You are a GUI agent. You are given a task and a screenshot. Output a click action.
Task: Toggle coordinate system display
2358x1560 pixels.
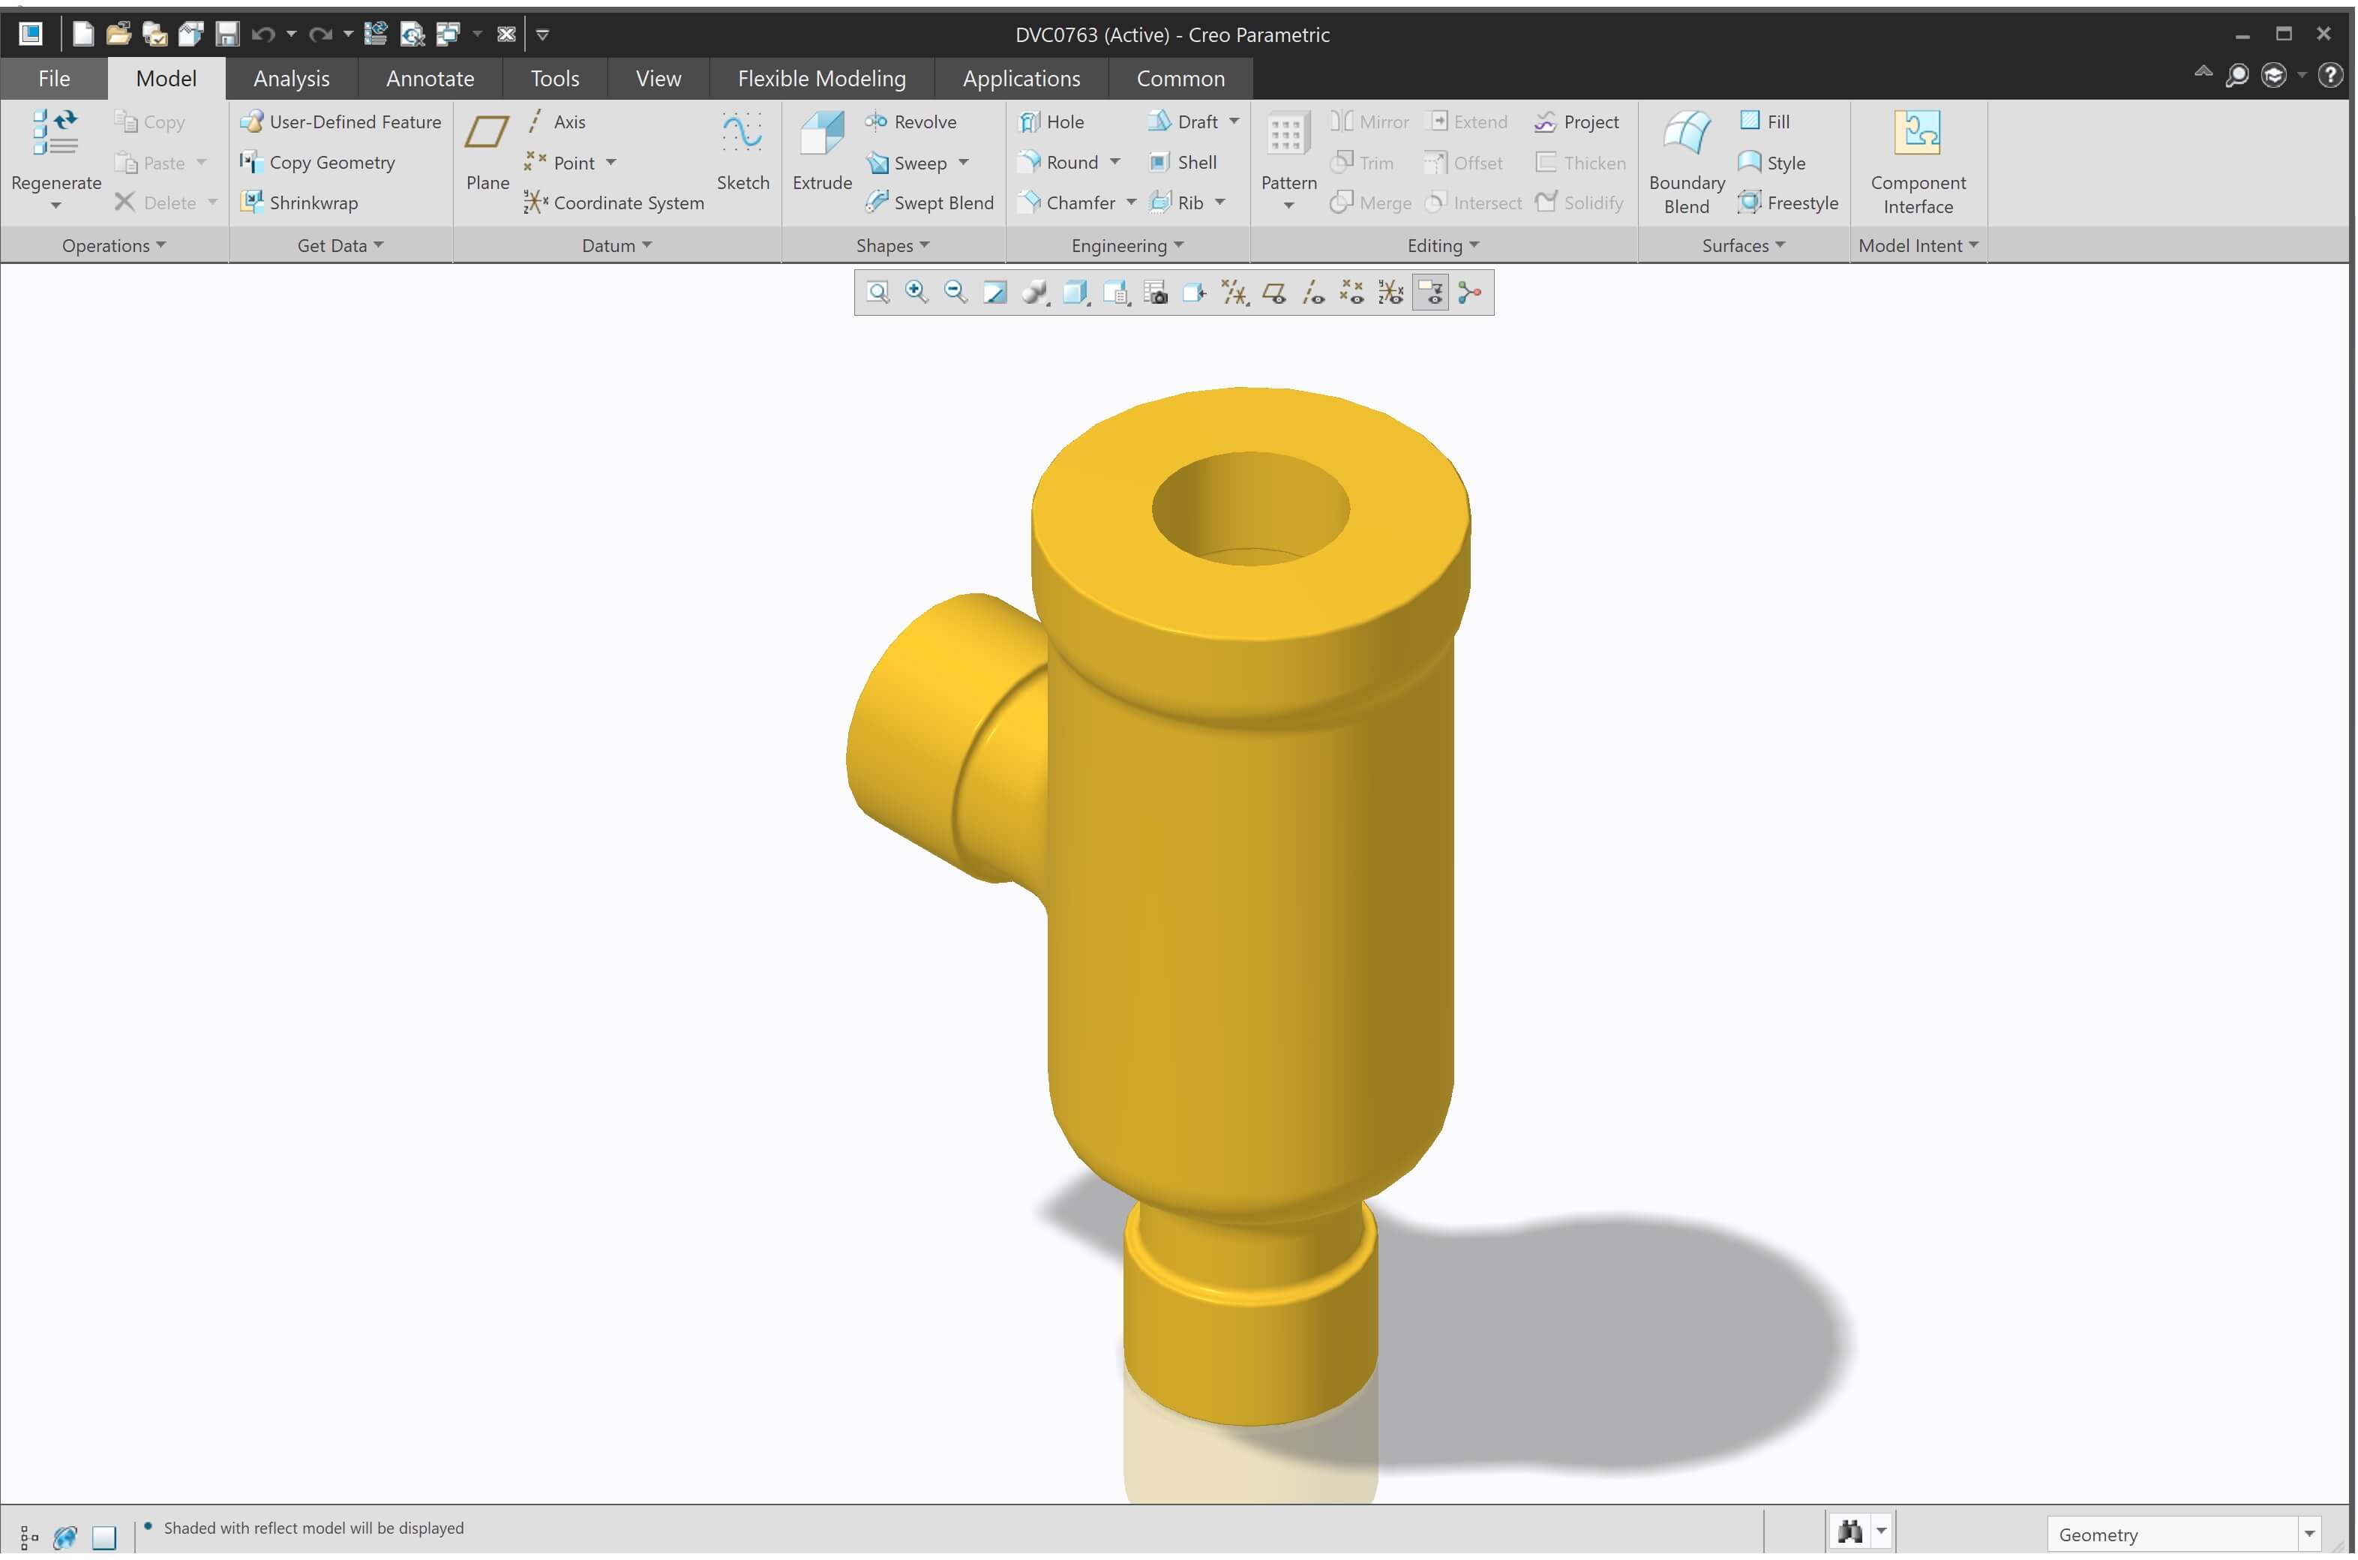(x=1391, y=292)
